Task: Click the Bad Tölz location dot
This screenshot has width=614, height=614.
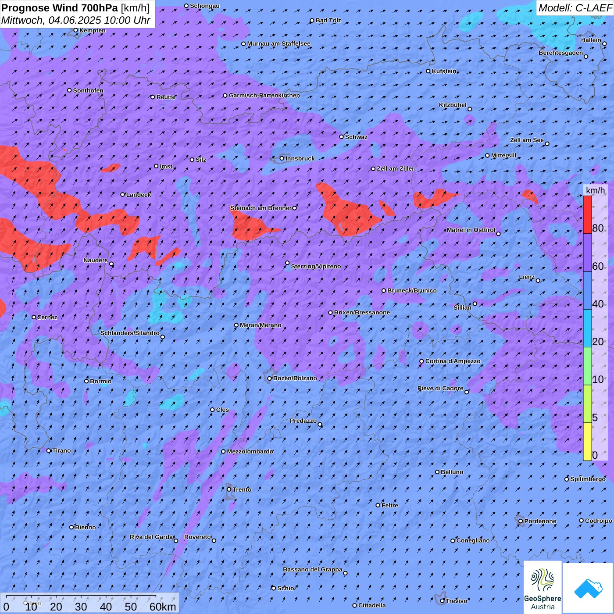Action: coord(312,21)
